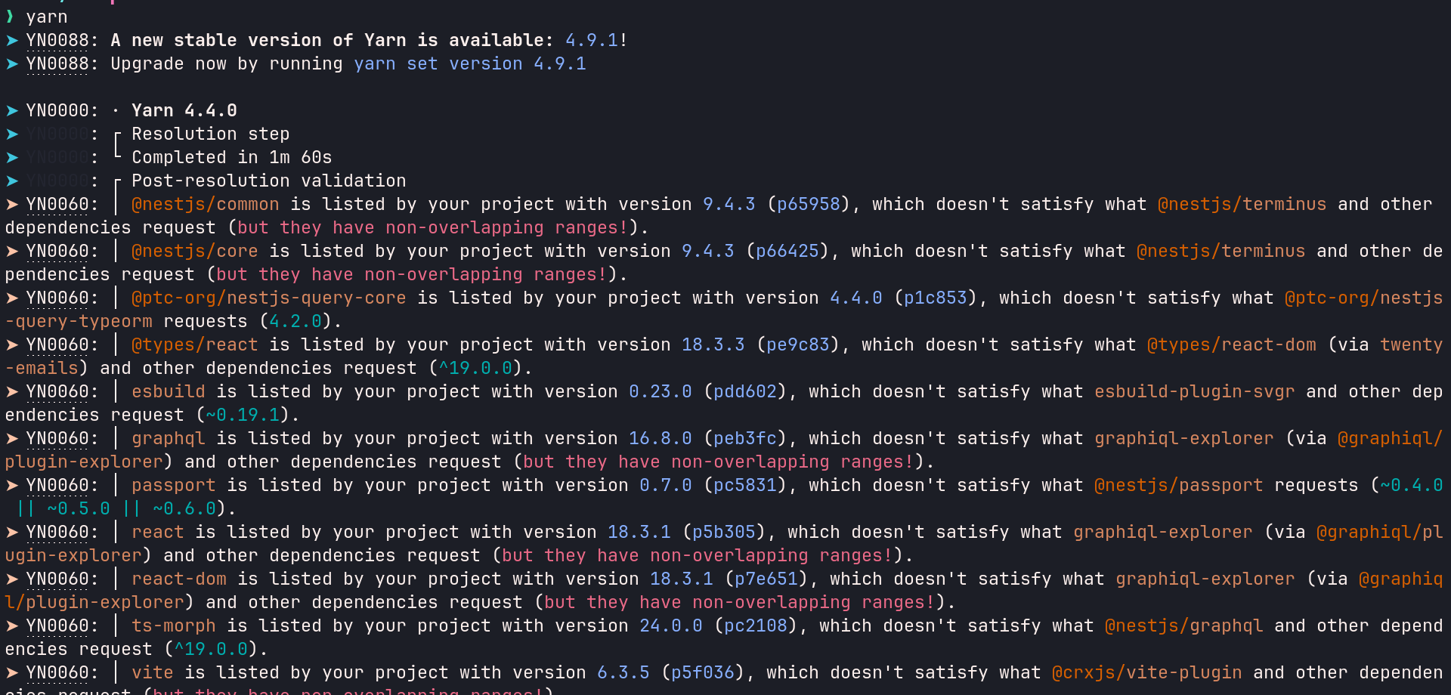1451x695 pixels.
Task: Click the @ptc-org/nestjs-query-core package name
Action: pyautogui.click(x=269, y=298)
